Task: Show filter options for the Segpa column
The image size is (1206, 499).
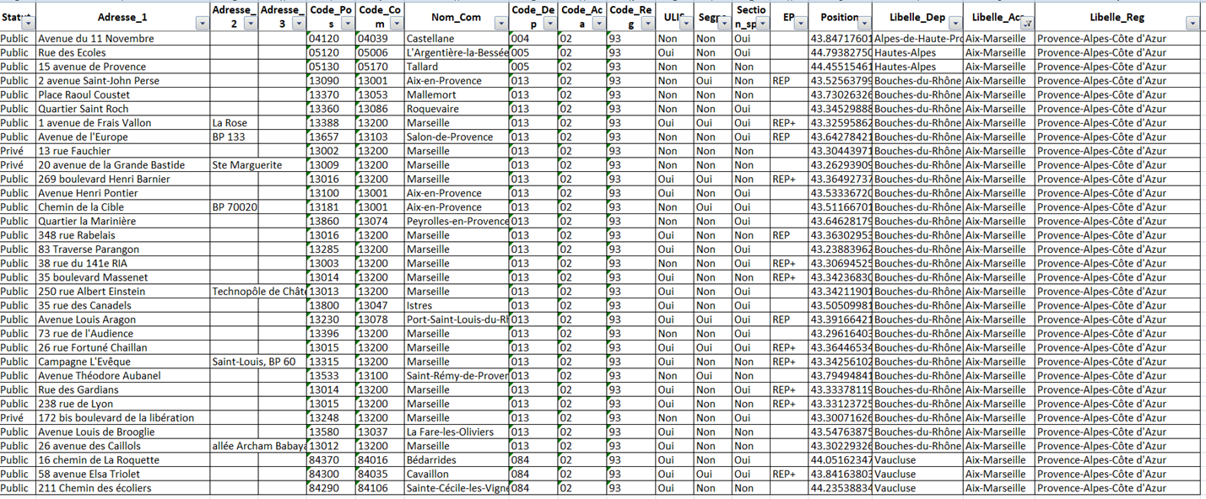Action: (x=724, y=24)
